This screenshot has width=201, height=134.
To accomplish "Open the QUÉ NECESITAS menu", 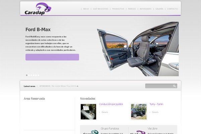I will tap(100, 9).
